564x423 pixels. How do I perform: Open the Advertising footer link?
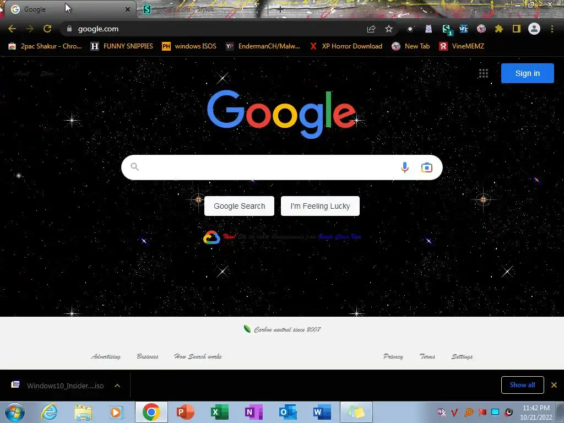pyautogui.click(x=106, y=356)
